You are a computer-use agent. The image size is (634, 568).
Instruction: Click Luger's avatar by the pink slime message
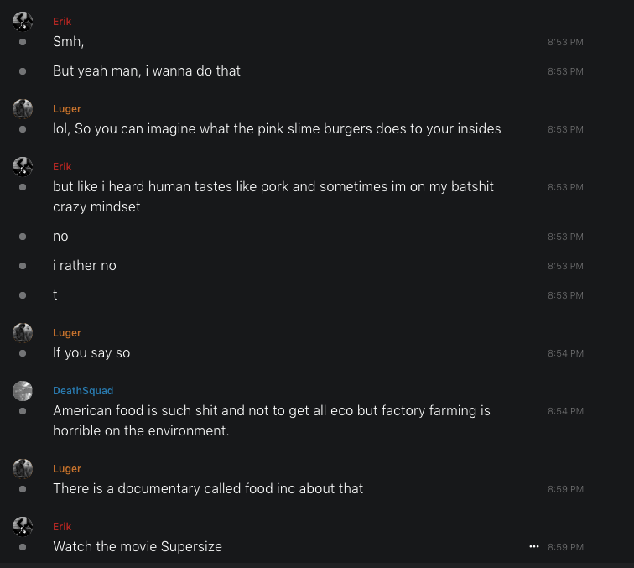pos(23,108)
